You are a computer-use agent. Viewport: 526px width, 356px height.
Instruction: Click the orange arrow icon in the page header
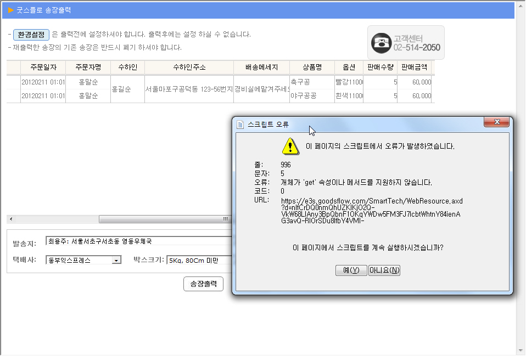pyautogui.click(x=10, y=10)
